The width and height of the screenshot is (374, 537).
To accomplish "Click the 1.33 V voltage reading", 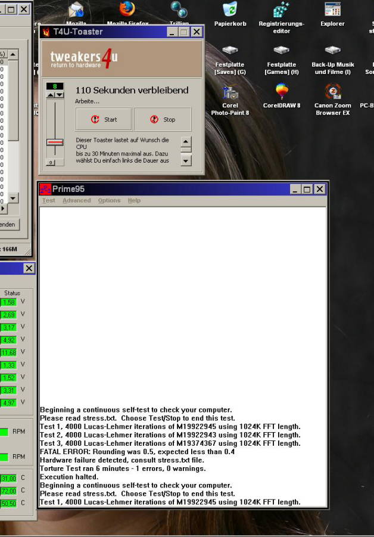I will point(8,365).
